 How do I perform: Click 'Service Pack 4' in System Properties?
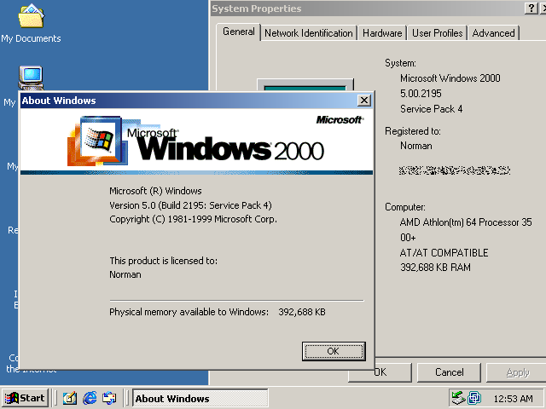point(431,109)
